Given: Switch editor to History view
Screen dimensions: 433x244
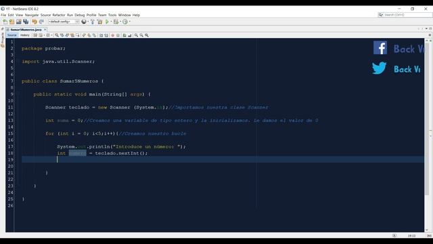Looking at the screenshot, I should tap(24, 35).
